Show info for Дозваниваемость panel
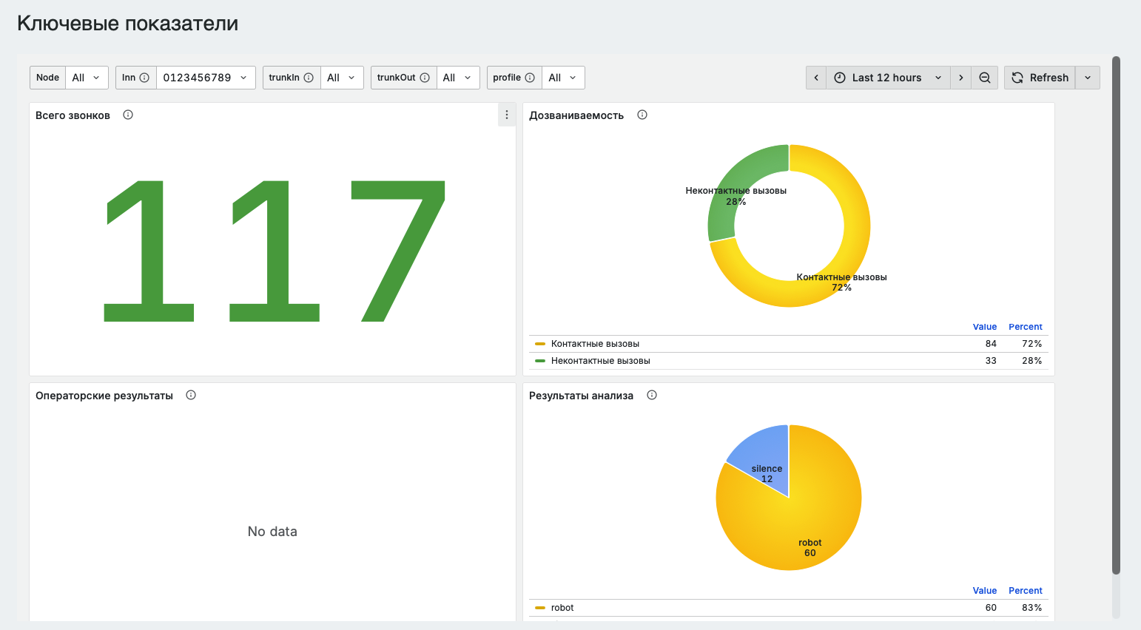The height and width of the screenshot is (630, 1141). pyautogui.click(x=642, y=115)
